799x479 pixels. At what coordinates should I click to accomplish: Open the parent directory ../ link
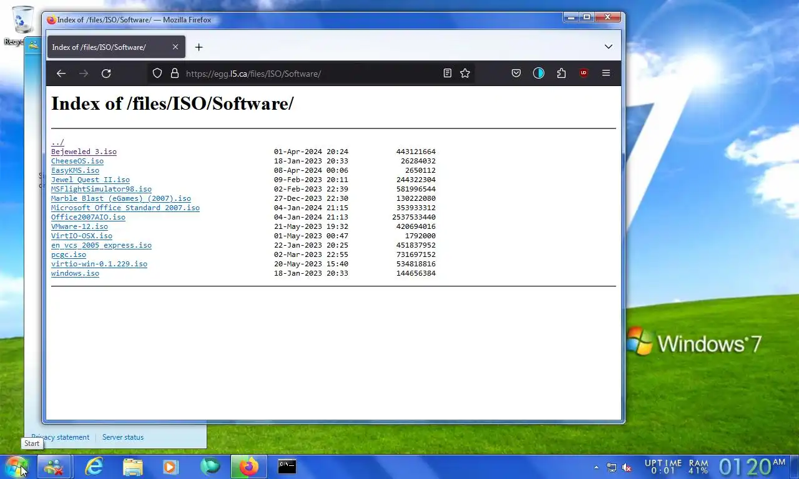[x=57, y=142]
